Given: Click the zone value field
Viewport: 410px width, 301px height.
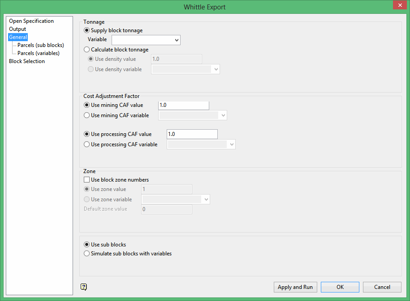Looking at the screenshot, I should [x=167, y=189].
